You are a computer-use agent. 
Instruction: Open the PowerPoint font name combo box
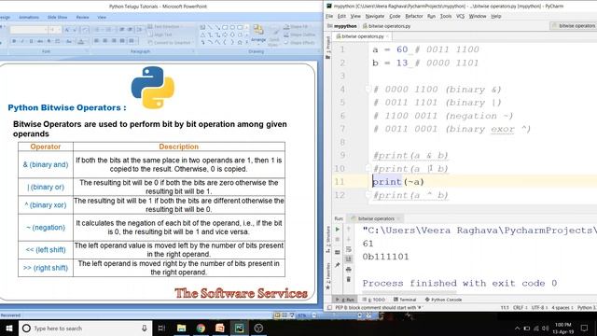coord(29,30)
